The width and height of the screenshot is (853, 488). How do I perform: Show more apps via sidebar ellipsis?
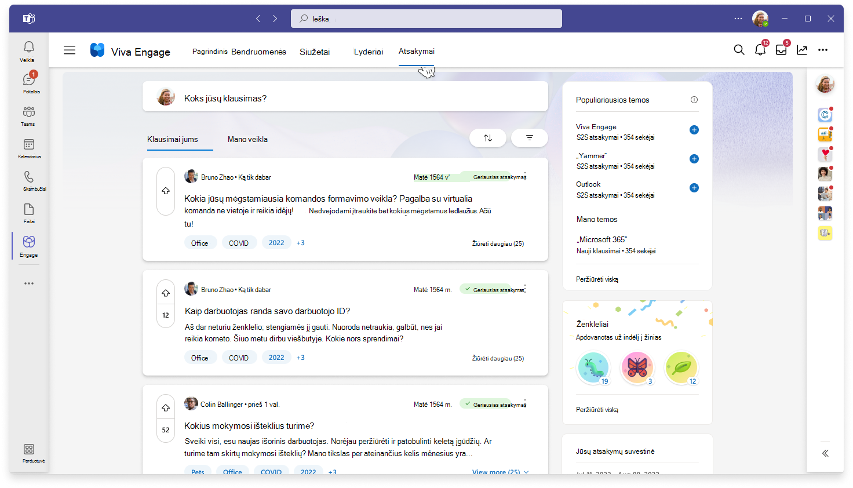(x=29, y=283)
